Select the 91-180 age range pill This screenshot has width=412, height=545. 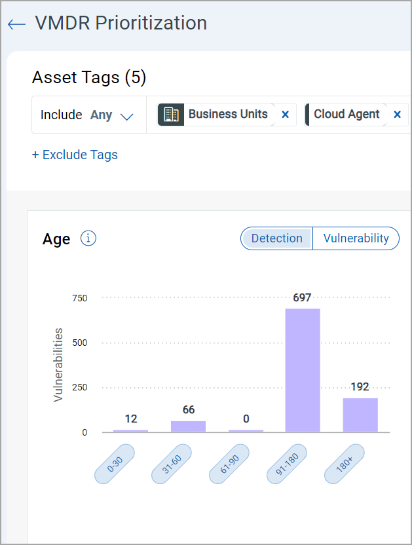[x=287, y=464]
